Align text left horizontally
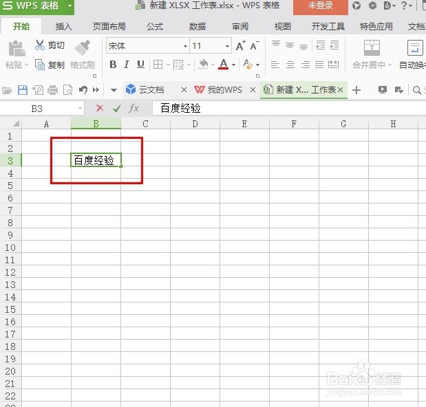This screenshot has height=407, width=426. (x=275, y=65)
